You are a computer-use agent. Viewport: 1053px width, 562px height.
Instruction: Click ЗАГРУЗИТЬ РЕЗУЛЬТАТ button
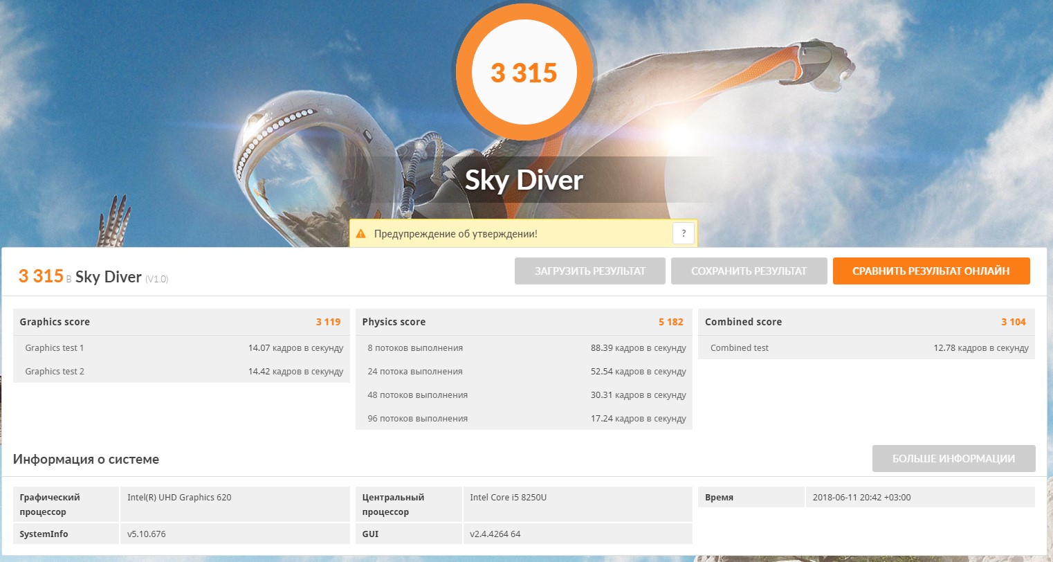click(590, 271)
